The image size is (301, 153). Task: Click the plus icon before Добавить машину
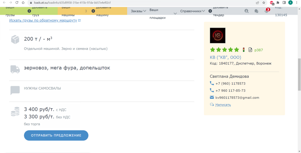93,11
